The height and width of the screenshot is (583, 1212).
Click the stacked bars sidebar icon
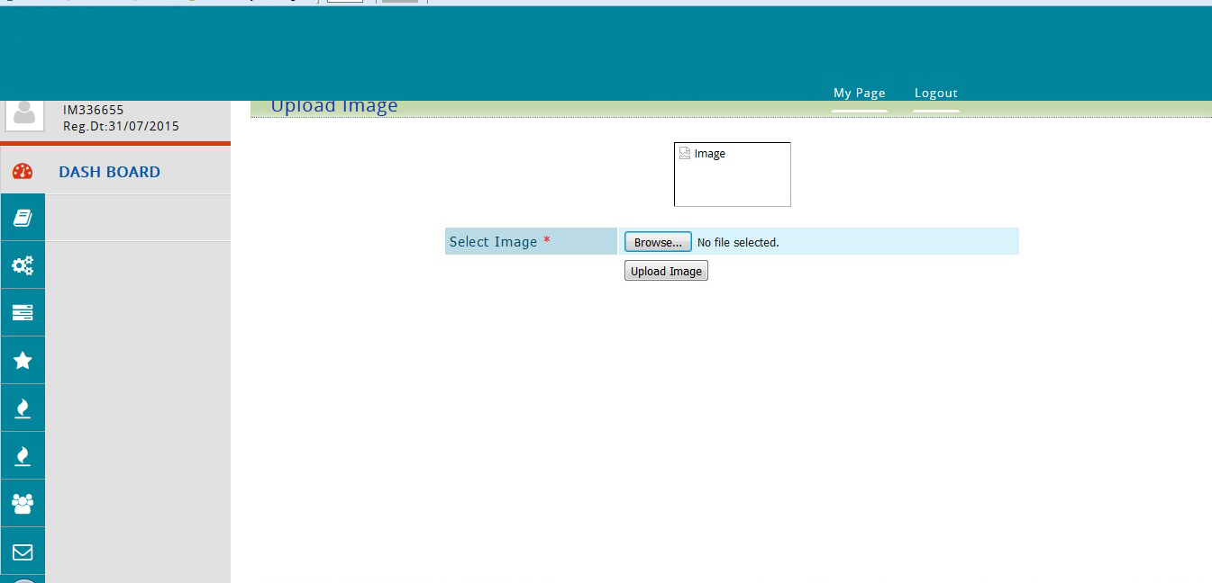(23, 313)
